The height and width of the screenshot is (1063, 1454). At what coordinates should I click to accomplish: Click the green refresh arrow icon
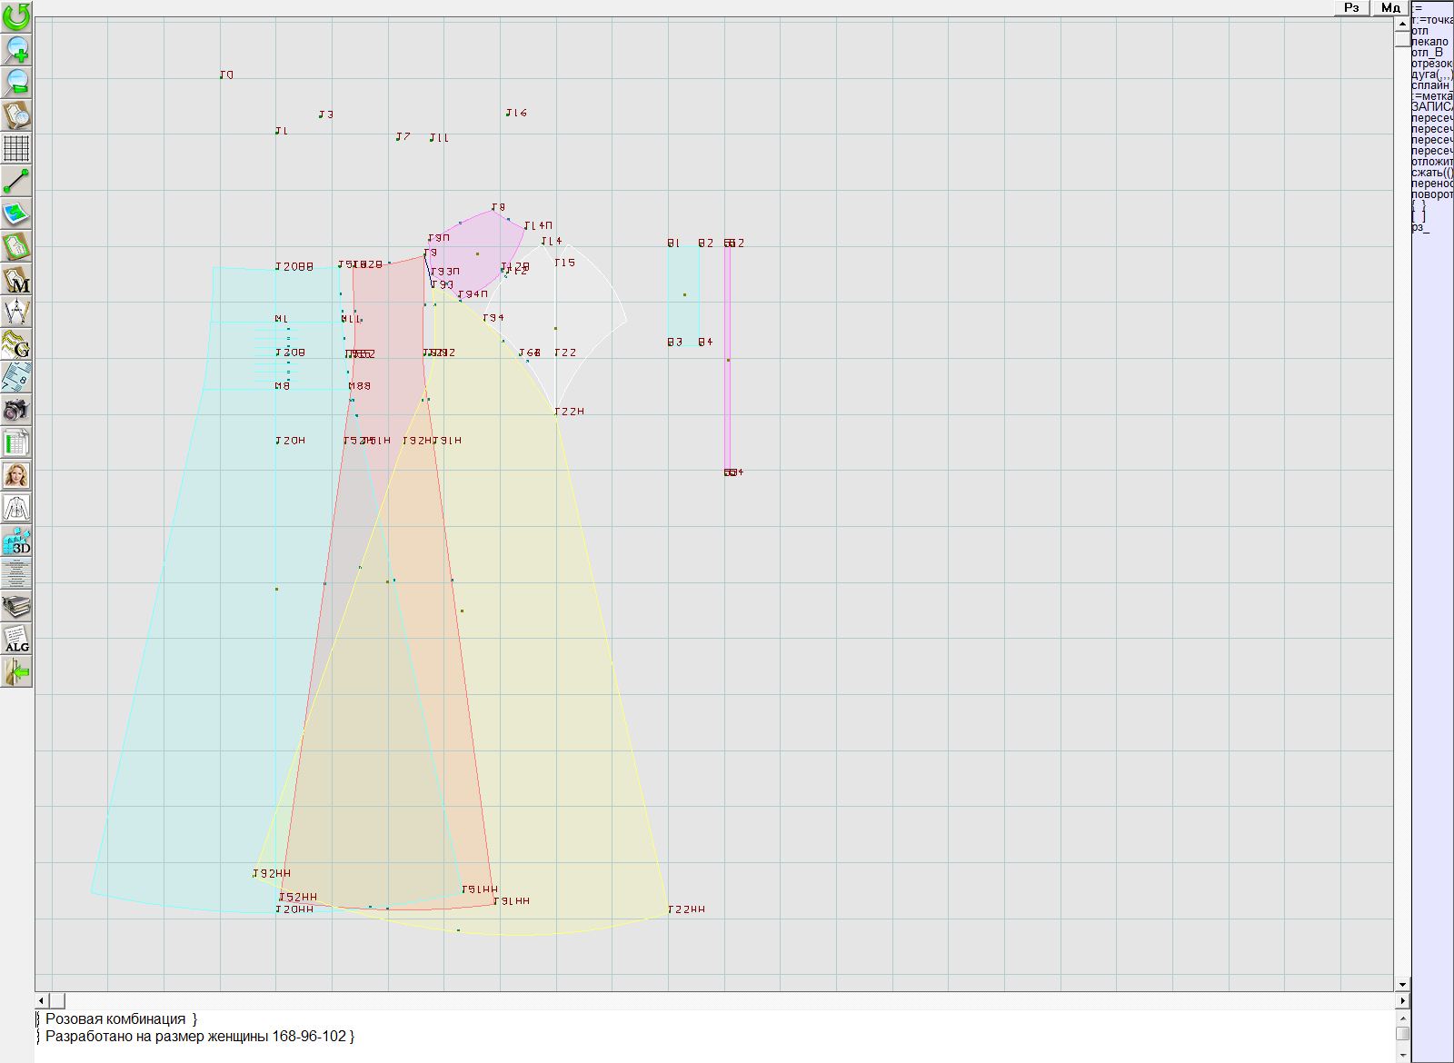tap(16, 16)
